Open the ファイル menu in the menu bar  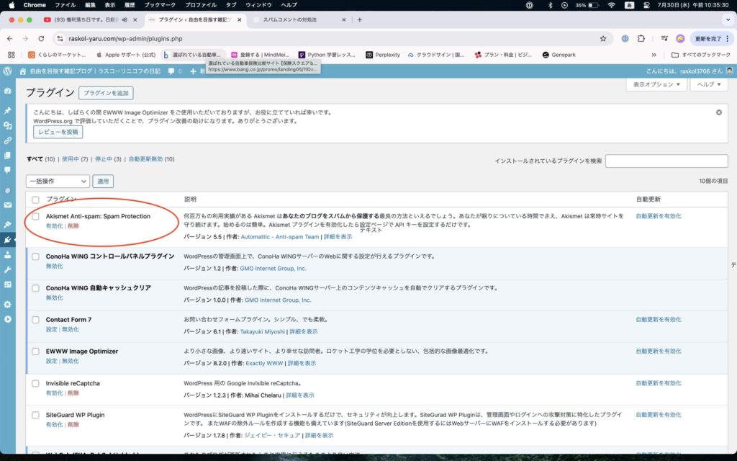tap(65, 5)
